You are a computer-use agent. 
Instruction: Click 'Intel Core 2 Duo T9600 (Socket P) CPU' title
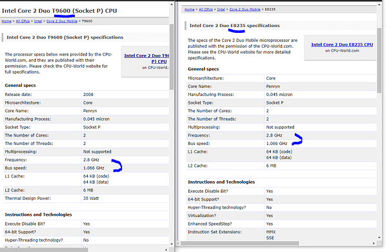tap(59, 11)
